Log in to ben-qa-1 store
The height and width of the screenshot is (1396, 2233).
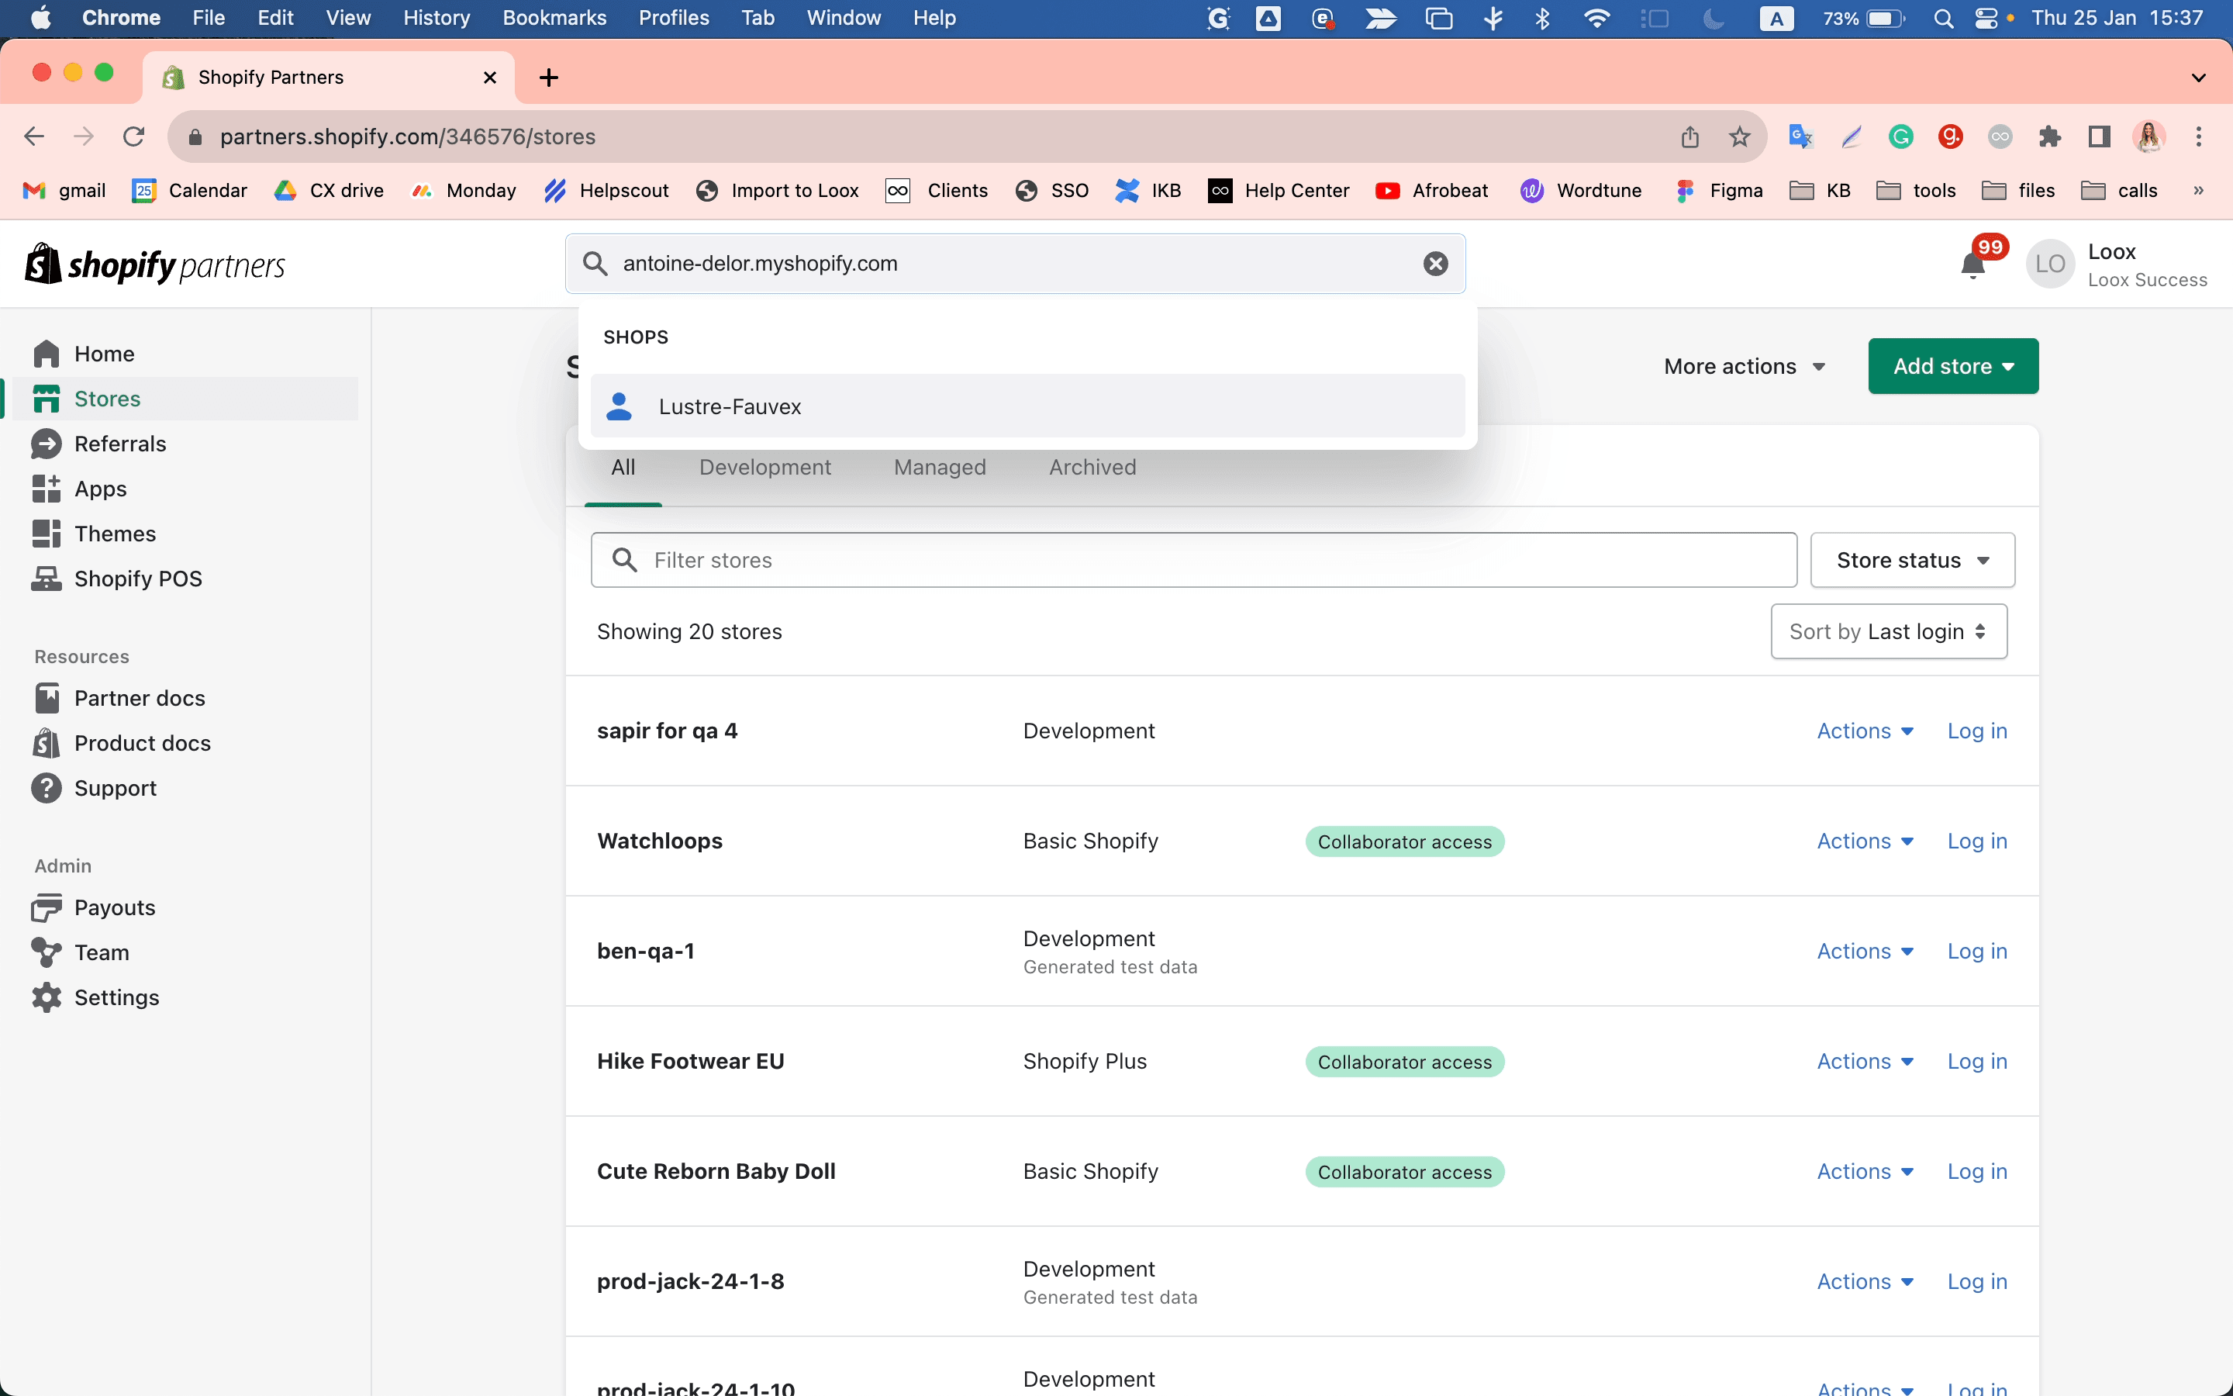tap(1977, 951)
